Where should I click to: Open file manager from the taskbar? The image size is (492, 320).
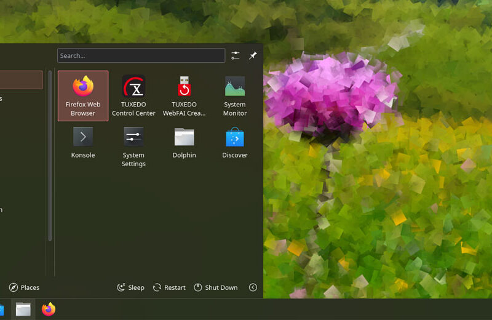tap(23, 310)
